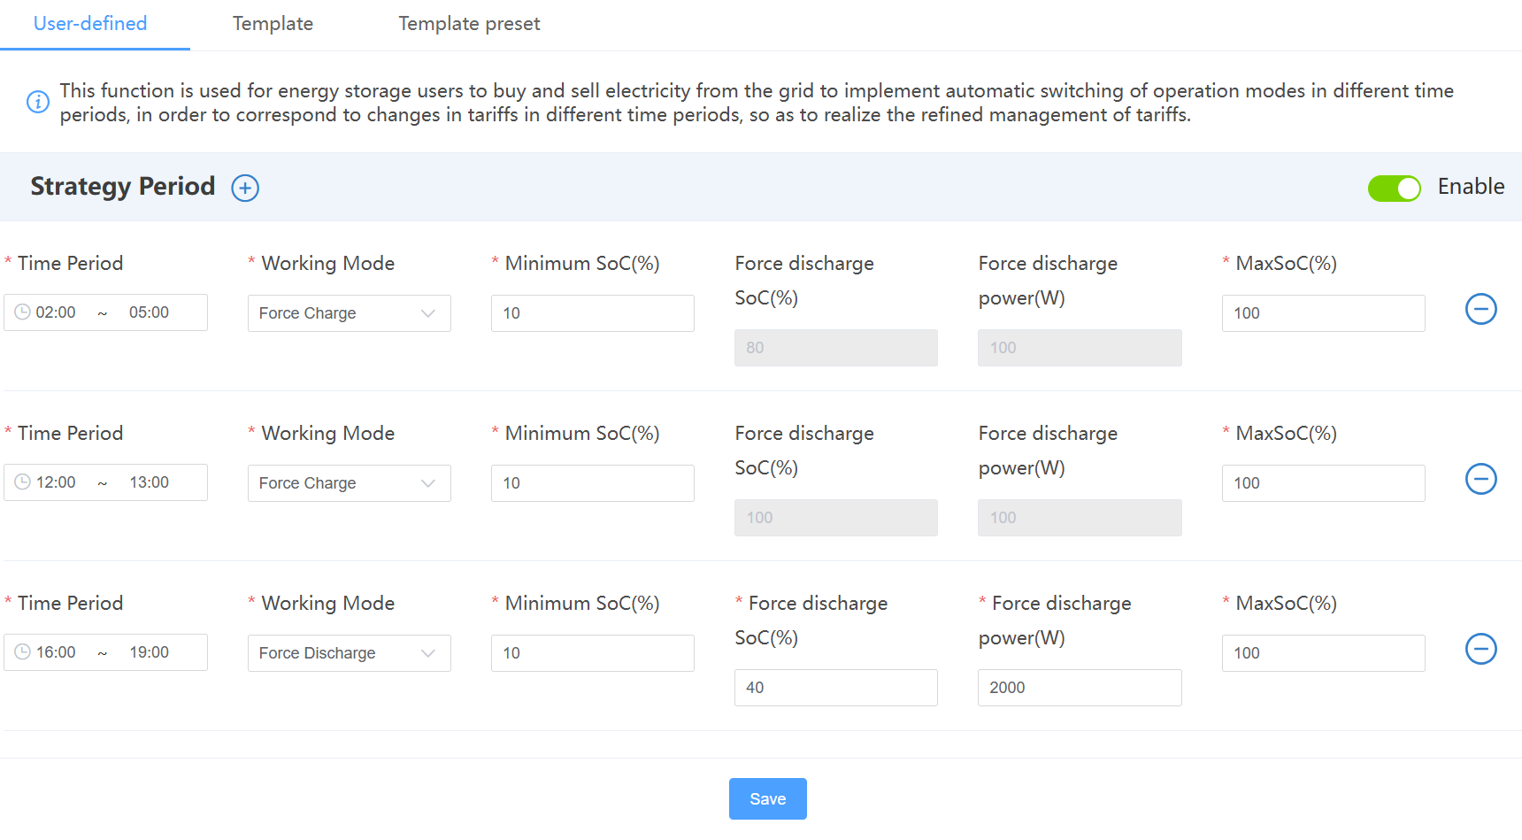
Task: Remove the 16:00–19:00 strategy period
Action: (x=1480, y=649)
